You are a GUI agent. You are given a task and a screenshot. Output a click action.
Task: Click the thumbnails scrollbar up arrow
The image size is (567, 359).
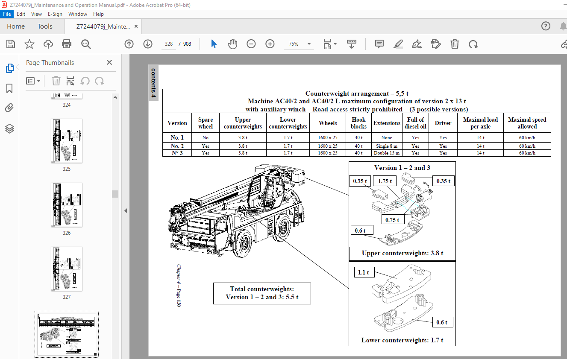pyautogui.click(x=115, y=97)
